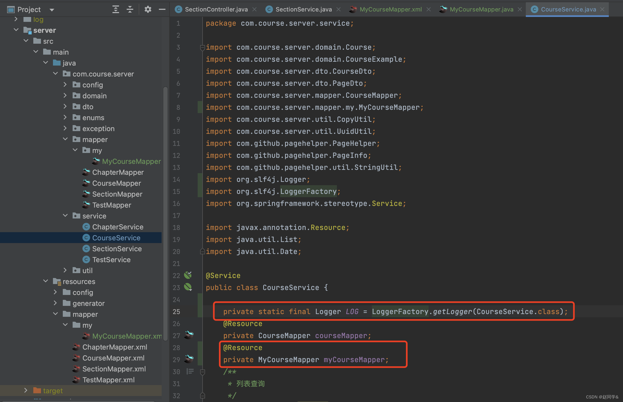Image resolution: width=623 pixels, height=402 pixels.
Task: Fold the import block at line 3
Action: (x=203, y=48)
